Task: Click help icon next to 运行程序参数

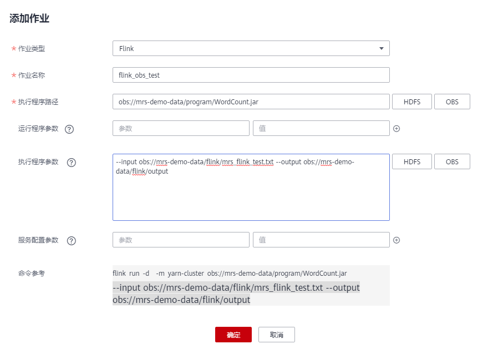Action: [69, 129]
